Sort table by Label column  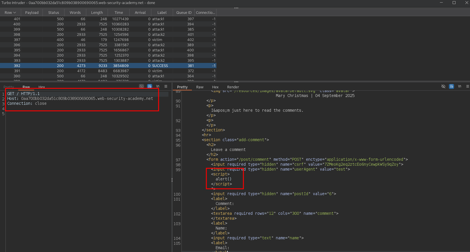pos(162,12)
